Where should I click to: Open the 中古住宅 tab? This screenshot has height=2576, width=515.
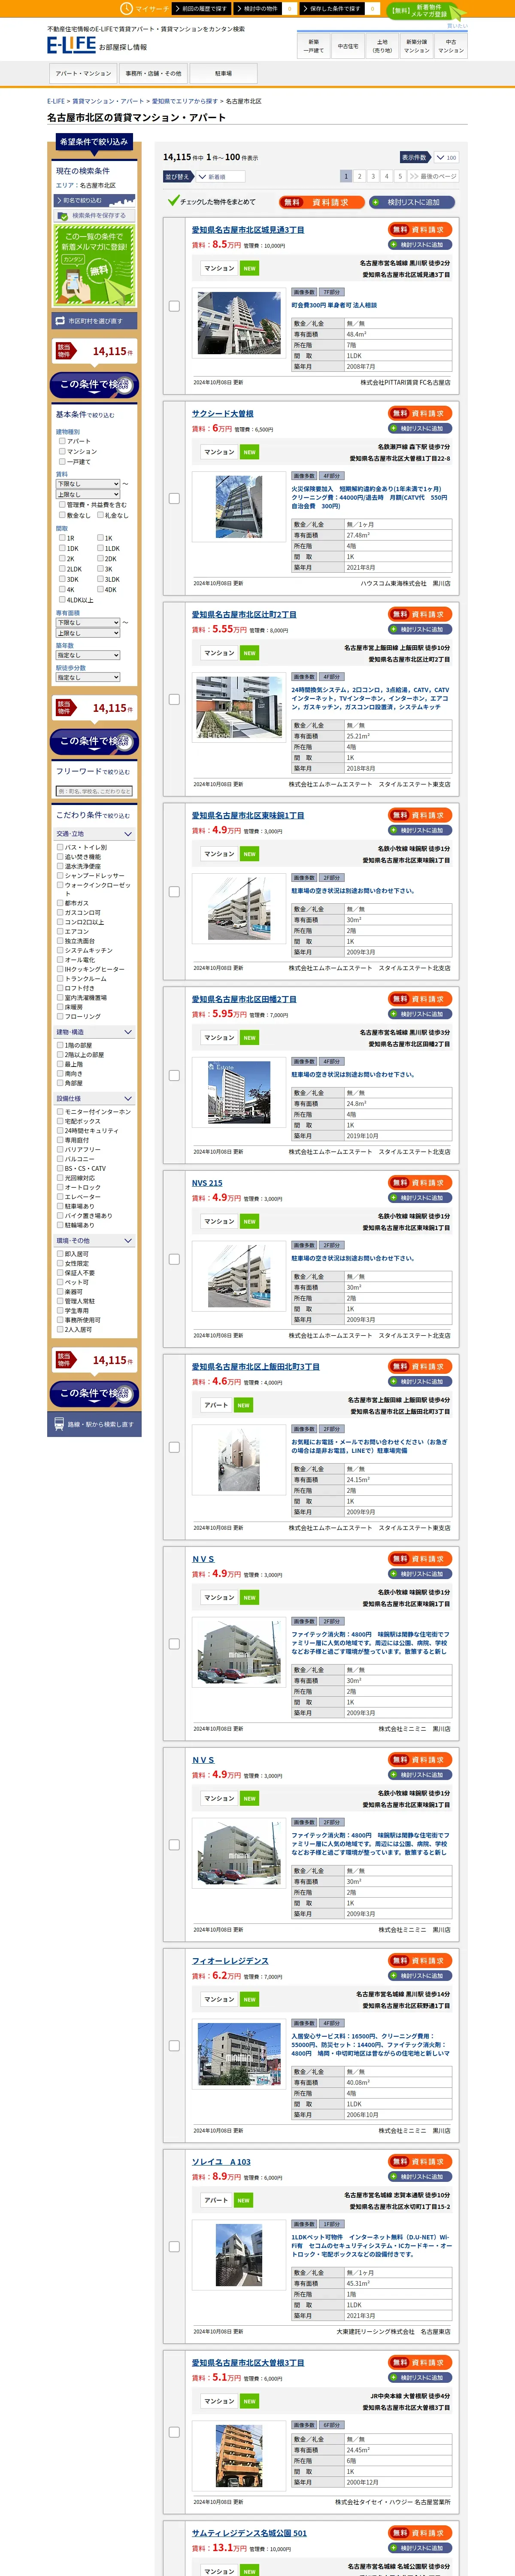click(348, 46)
